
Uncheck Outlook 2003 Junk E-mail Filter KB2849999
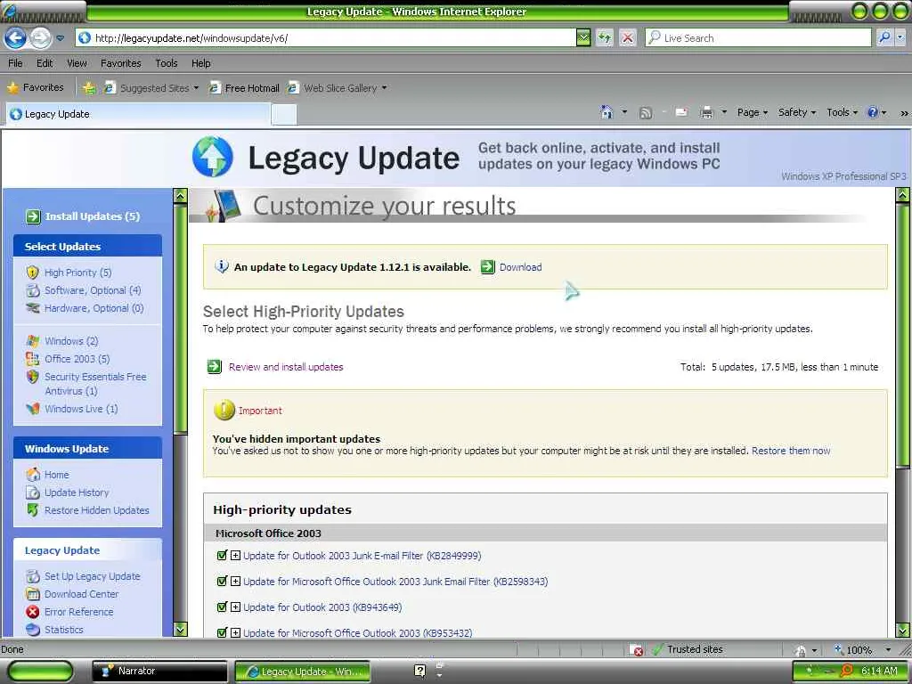point(222,556)
